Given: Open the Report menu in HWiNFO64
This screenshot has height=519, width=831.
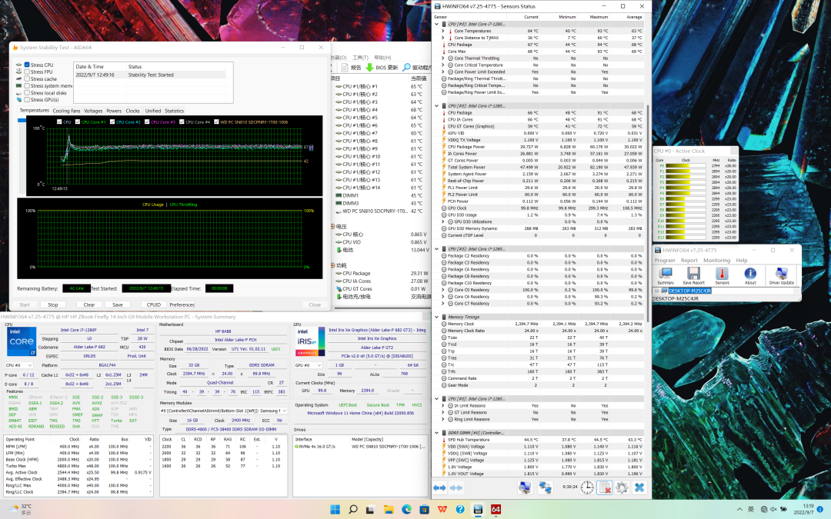Looking at the screenshot, I should coord(689,260).
